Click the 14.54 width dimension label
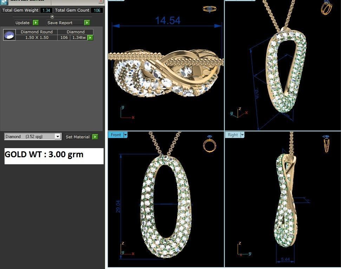 (168, 21)
